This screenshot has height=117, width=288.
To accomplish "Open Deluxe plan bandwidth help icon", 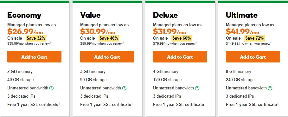I will click(197, 88).
